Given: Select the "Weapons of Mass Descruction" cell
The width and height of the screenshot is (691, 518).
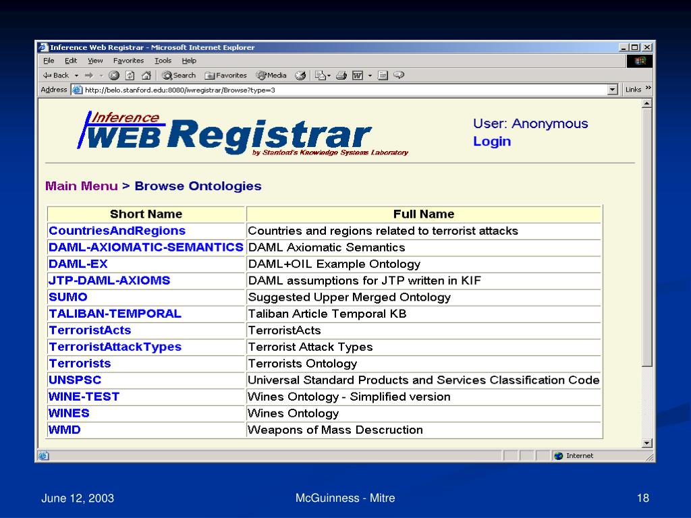Looking at the screenshot, I should click(x=424, y=430).
